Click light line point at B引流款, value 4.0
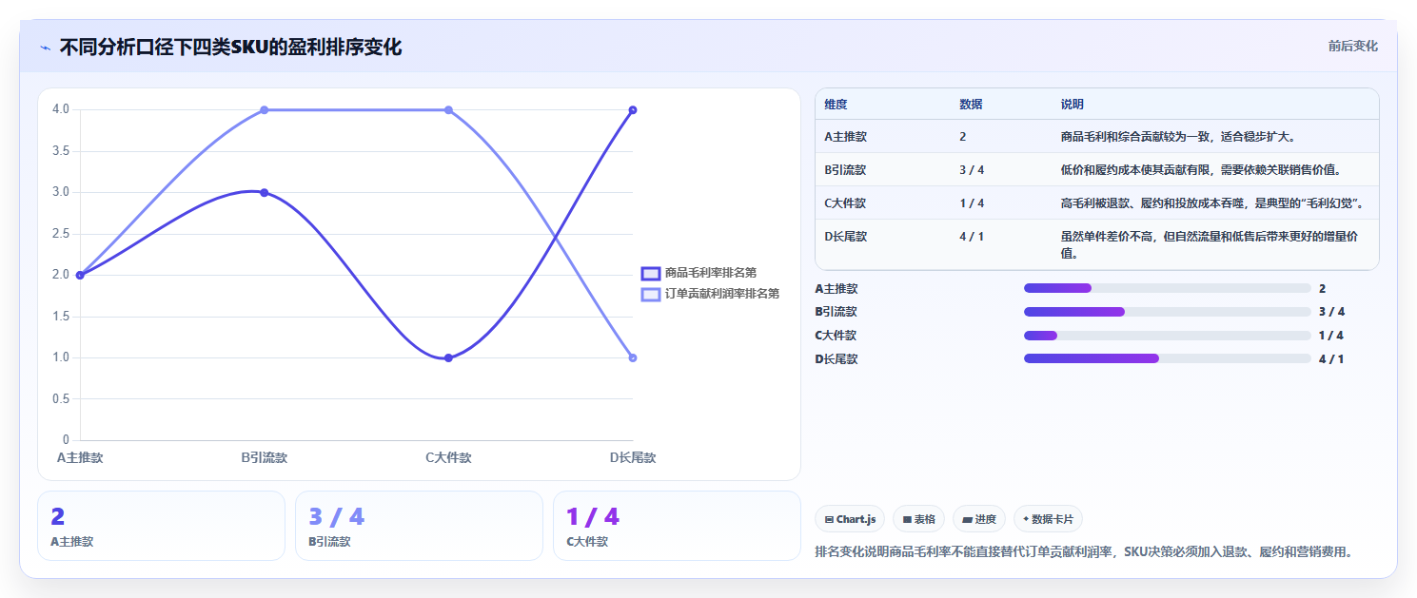 265,109
